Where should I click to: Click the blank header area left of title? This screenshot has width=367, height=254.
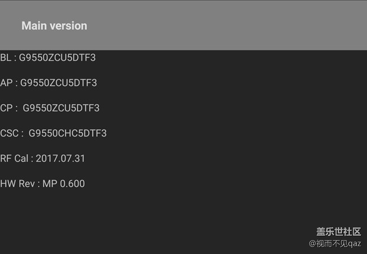[10, 25]
